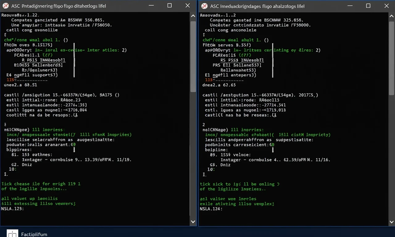
Task: Select the green 'tick chease' log line
Action: [x=40, y=184]
